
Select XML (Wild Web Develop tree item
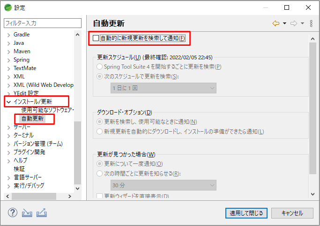[x=44, y=85]
